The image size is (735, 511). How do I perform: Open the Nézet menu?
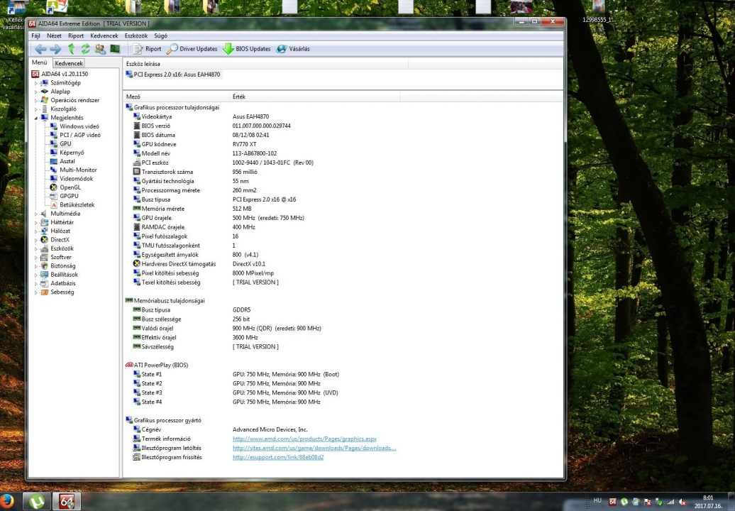click(x=54, y=35)
